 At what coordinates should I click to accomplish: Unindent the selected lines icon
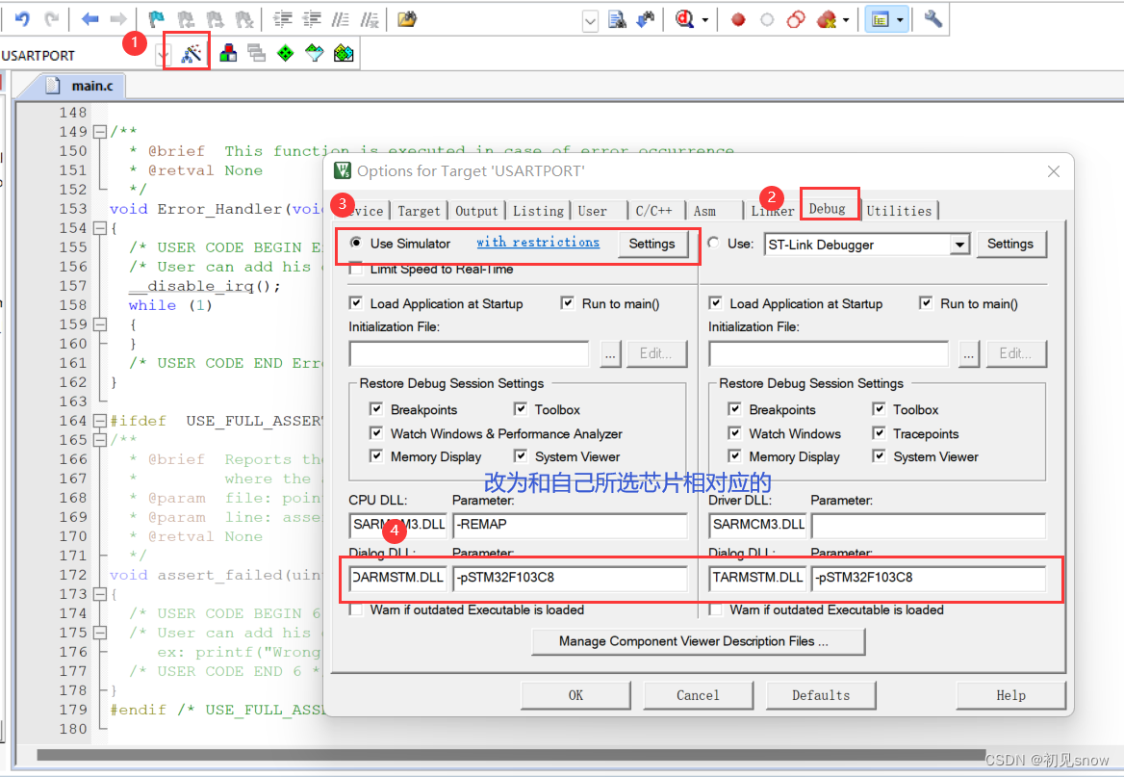[312, 19]
